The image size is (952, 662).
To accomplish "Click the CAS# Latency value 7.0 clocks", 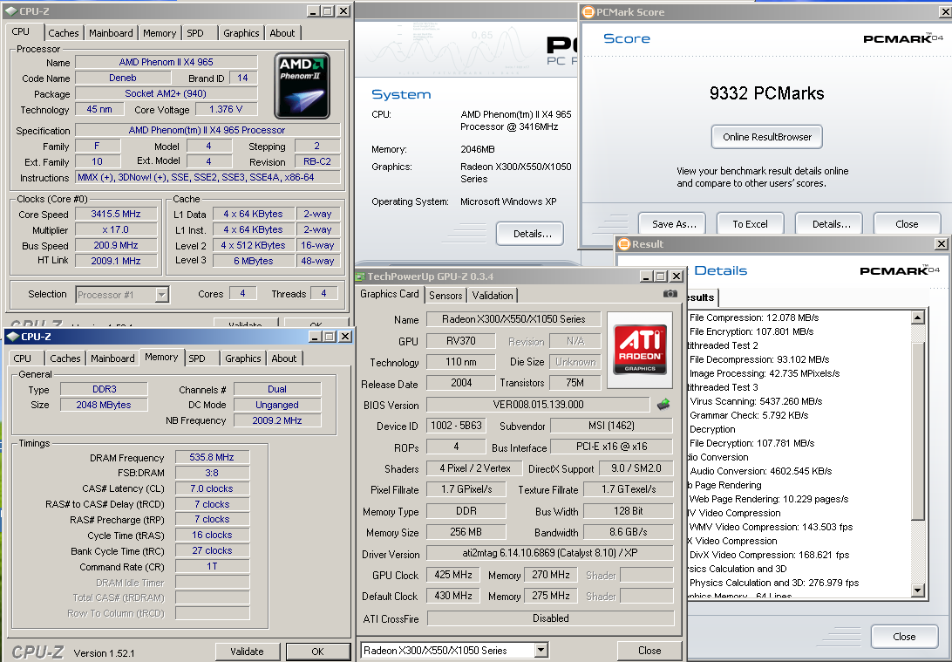I will tap(212, 488).
